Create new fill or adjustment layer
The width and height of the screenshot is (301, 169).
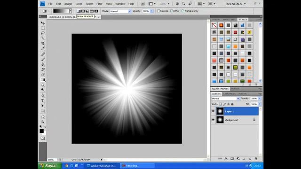click(x=238, y=159)
